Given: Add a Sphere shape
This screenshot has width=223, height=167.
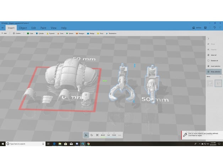Looking at the screenshot, I should tap(70, 33).
